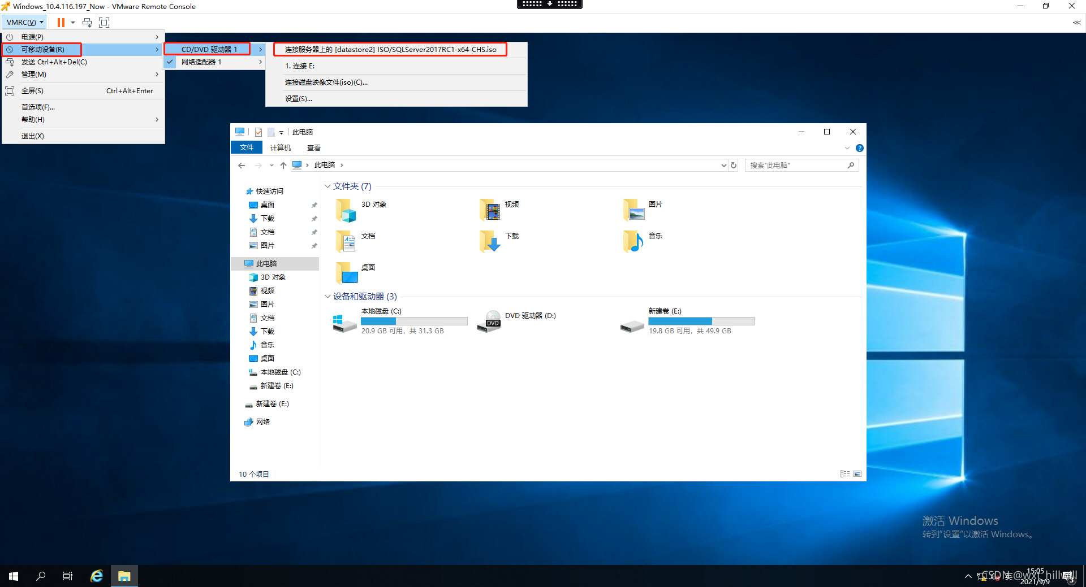This screenshot has height=587, width=1086.
Task: Select the 图片 folder icon in main pane
Action: pyautogui.click(x=633, y=210)
